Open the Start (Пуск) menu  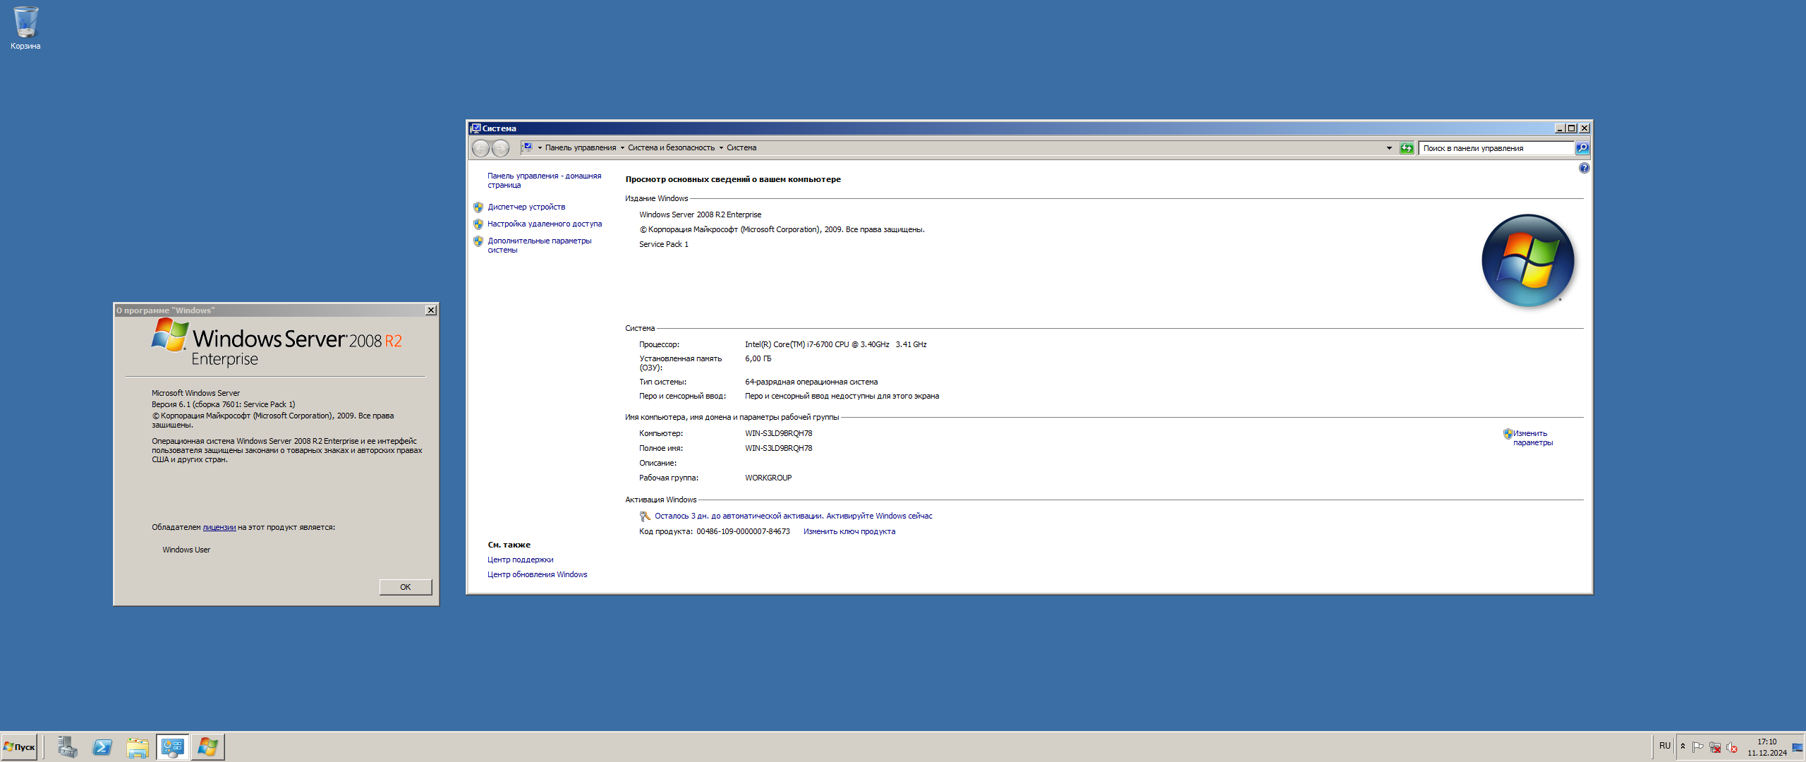coord(19,746)
